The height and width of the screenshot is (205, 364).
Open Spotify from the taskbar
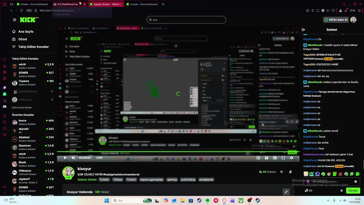coord(208,200)
